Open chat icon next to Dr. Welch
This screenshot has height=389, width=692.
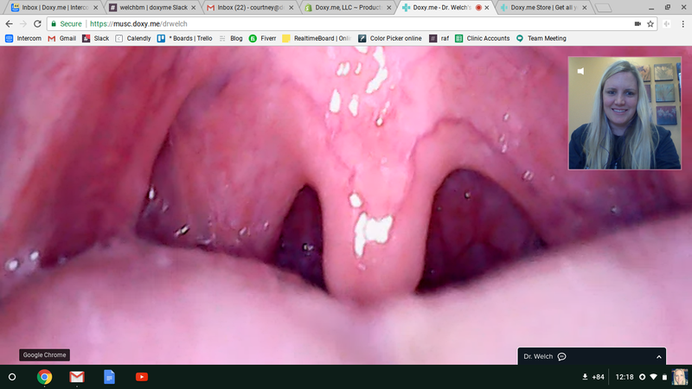(561, 356)
